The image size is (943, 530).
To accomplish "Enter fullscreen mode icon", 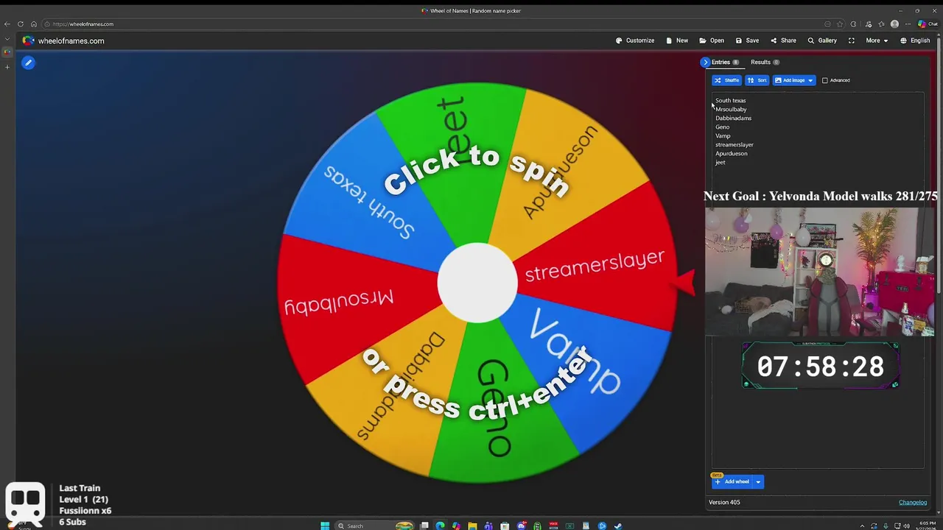I will coord(852,40).
